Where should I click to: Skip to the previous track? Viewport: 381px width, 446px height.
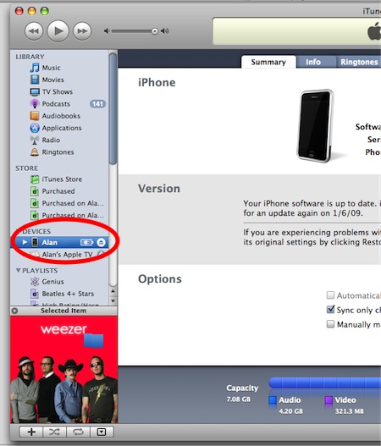34,31
